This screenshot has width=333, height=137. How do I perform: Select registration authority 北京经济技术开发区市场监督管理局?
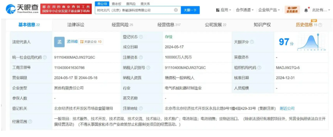tap(84, 109)
